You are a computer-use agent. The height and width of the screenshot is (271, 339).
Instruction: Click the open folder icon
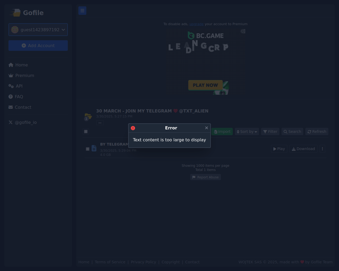(x=88, y=116)
